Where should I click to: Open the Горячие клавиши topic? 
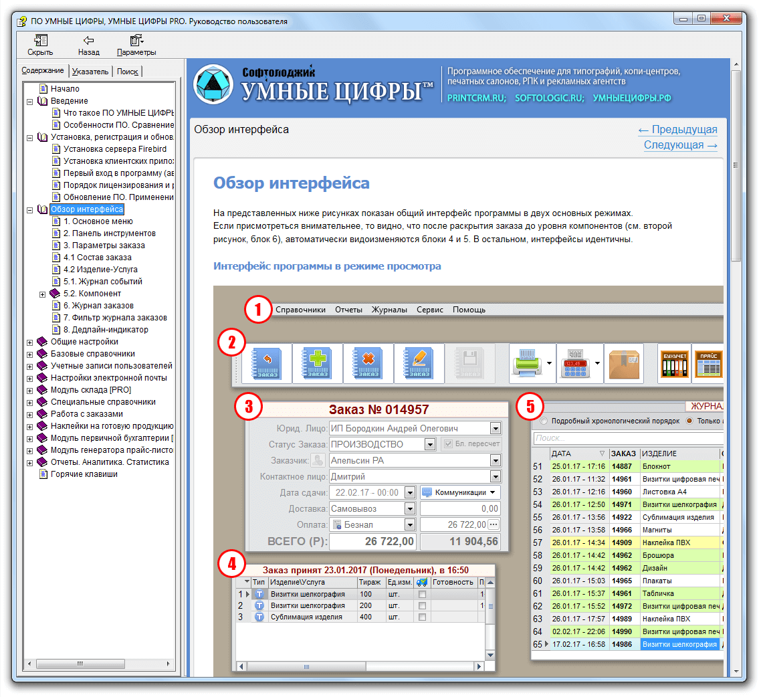(84, 474)
